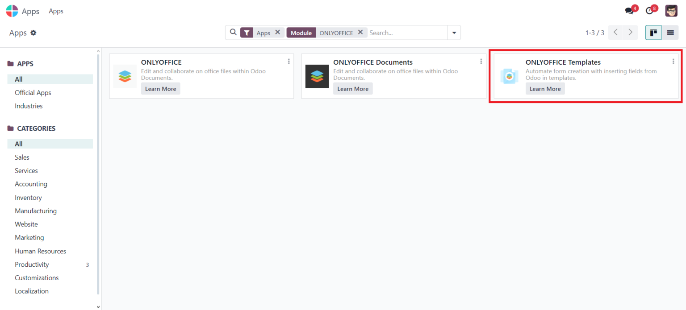Click Learn More on ONLYOFFICE Templates
The height and width of the screenshot is (310, 686).
(x=545, y=88)
